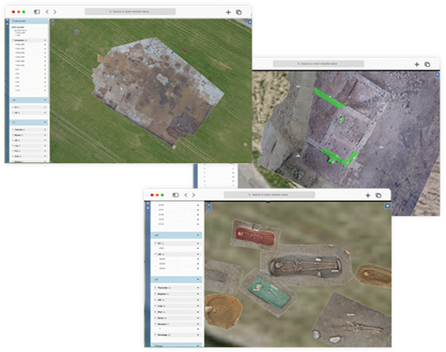Toggle the sidebar icon in the green field window
Viewport: 446px width, 352px height.
tap(37, 12)
